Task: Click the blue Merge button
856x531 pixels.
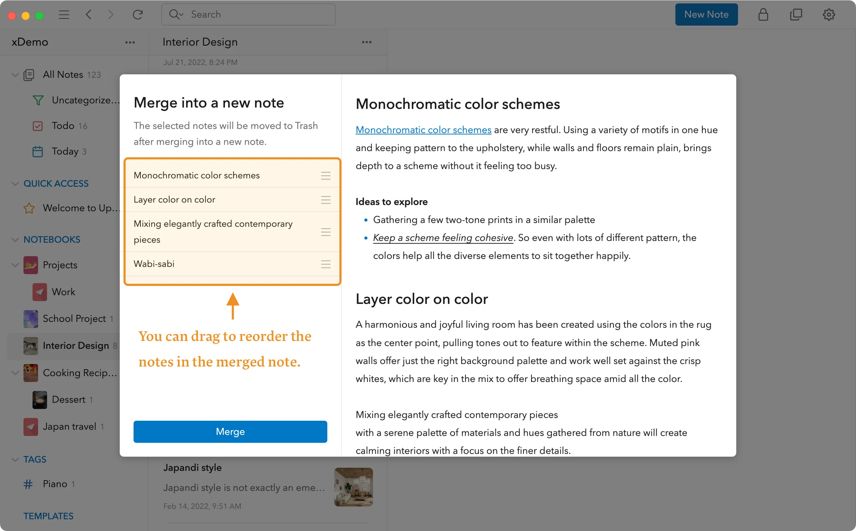Action: pyautogui.click(x=230, y=431)
